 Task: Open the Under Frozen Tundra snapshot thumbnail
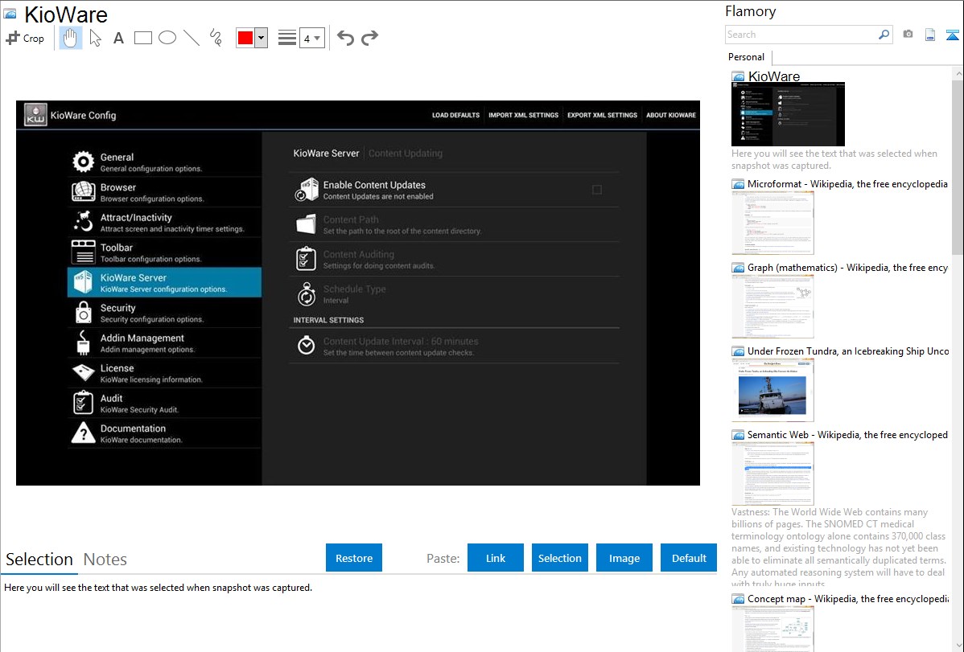pyautogui.click(x=772, y=390)
